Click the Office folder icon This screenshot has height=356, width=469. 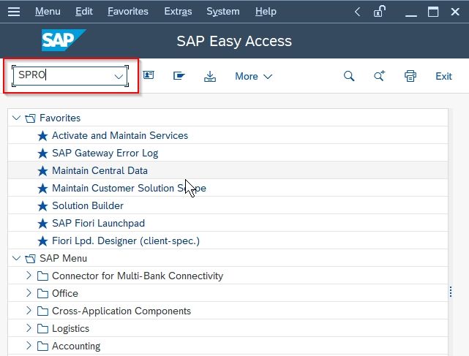coord(42,294)
